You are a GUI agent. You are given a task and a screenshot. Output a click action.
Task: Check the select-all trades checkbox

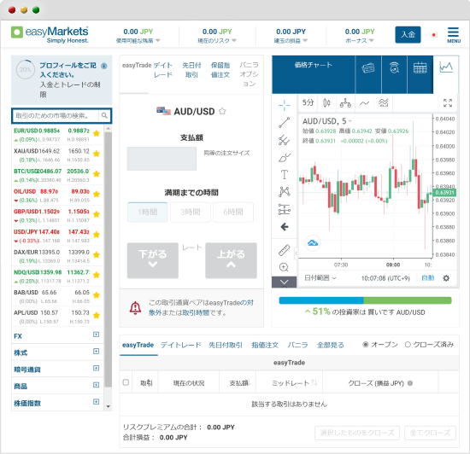pos(126,382)
